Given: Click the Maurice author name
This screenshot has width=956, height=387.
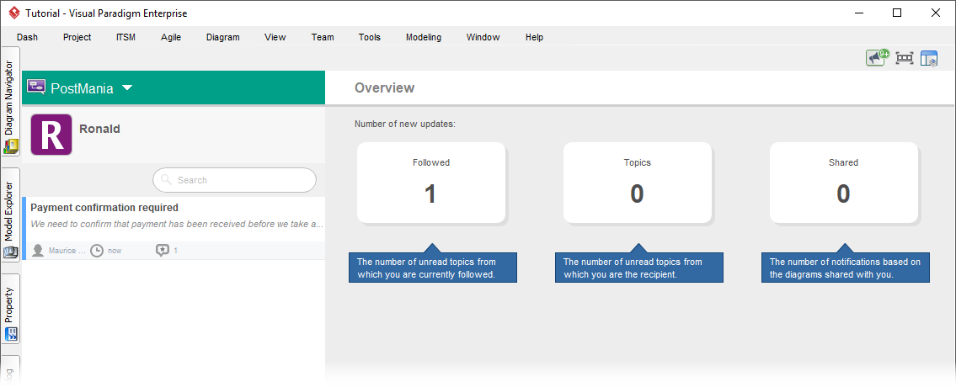Looking at the screenshot, I should tap(67, 251).
